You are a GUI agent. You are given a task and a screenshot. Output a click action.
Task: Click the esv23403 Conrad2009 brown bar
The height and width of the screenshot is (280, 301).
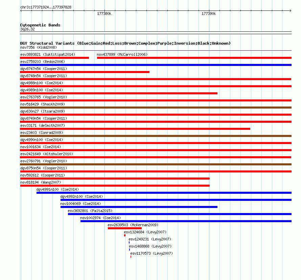pyautogui.click(x=156, y=136)
